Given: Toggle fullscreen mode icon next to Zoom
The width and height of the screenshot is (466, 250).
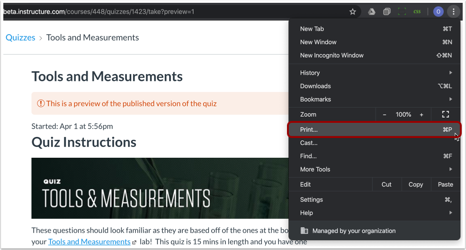Looking at the screenshot, I should (x=445, y=114).
